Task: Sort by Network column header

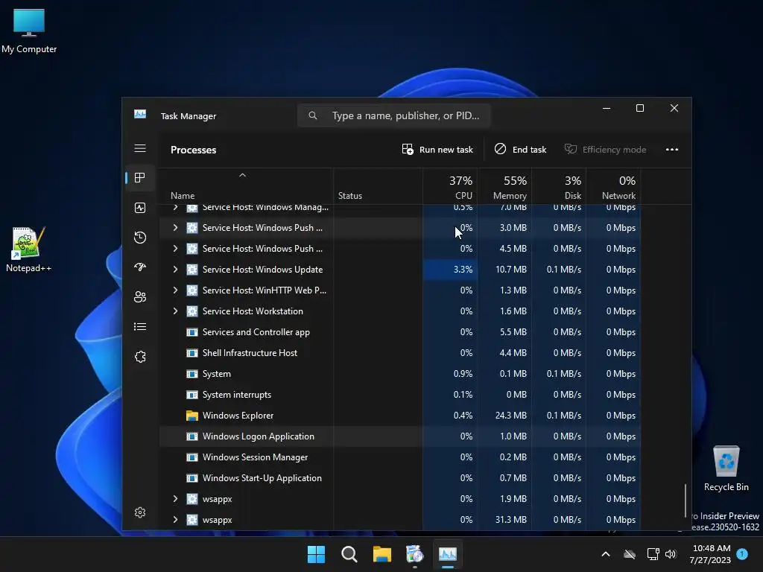Action: (614, 186)
